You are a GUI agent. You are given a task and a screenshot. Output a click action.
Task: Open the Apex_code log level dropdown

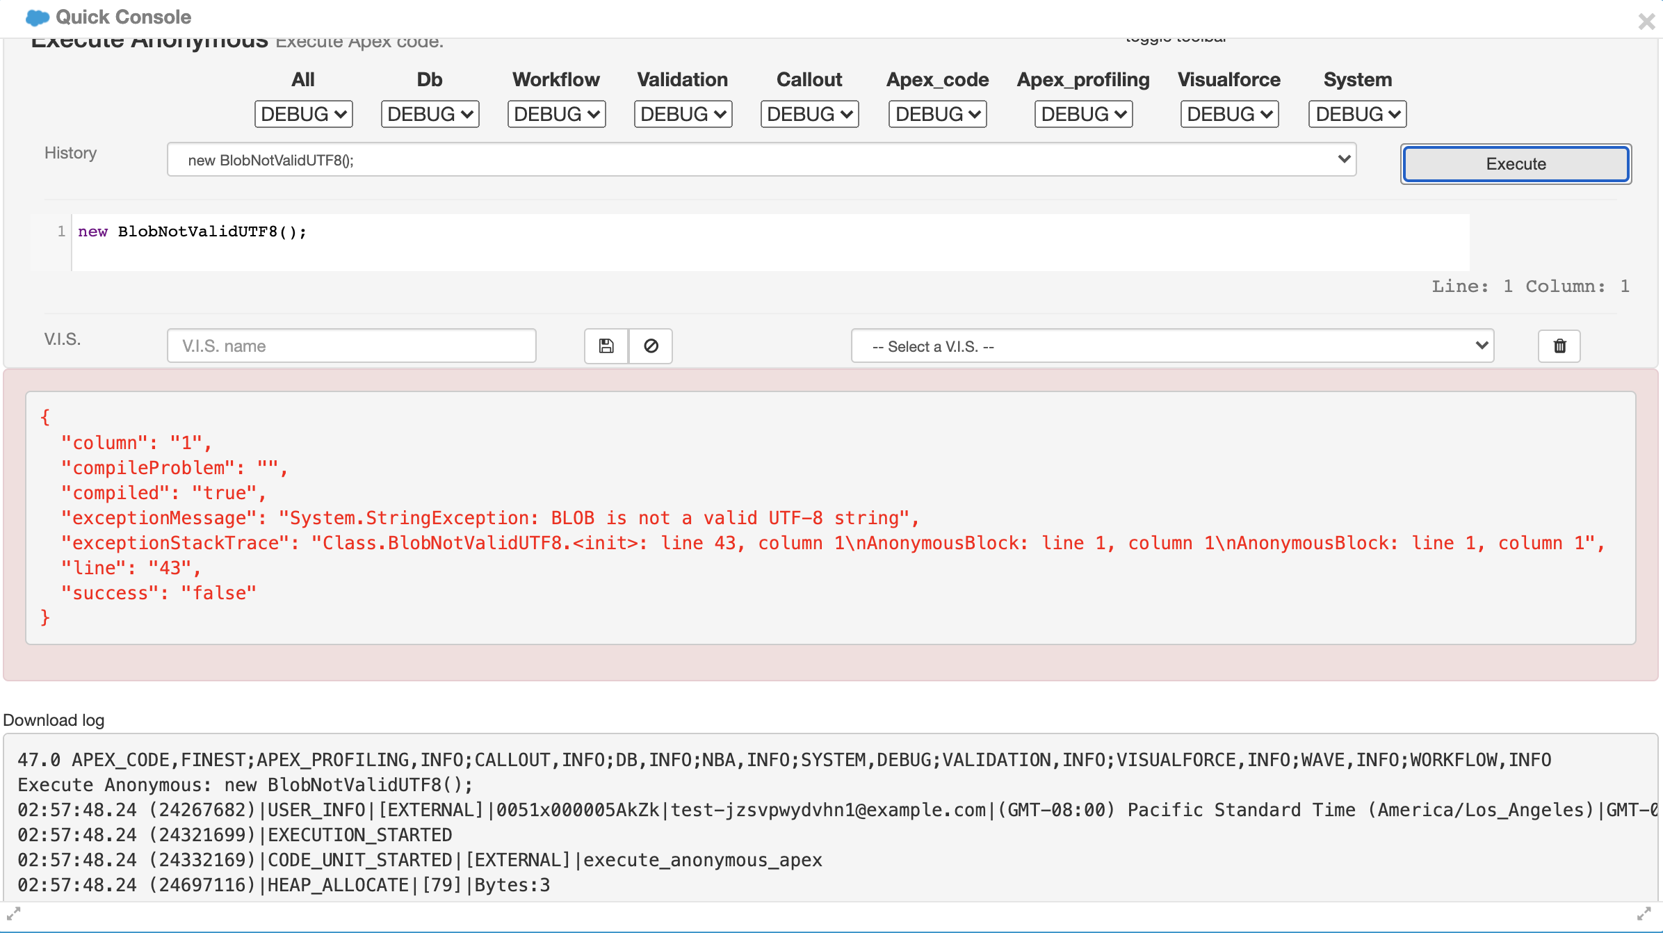pyautogui.click(x=938, y=114)
